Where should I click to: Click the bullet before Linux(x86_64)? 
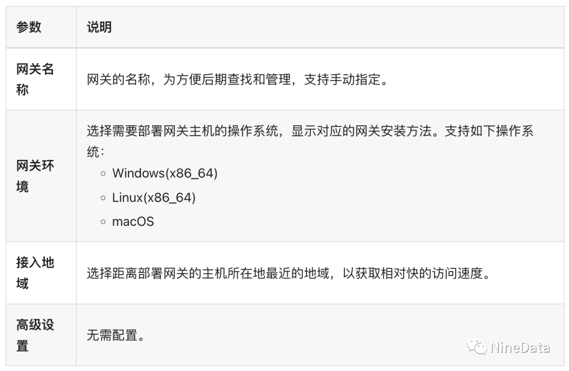coord(103,198)
